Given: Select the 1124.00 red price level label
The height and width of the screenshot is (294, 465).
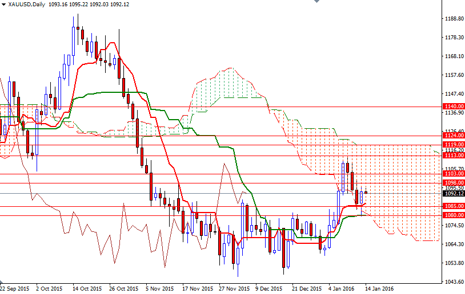Looking at the screenshot, I should (454, 135).
